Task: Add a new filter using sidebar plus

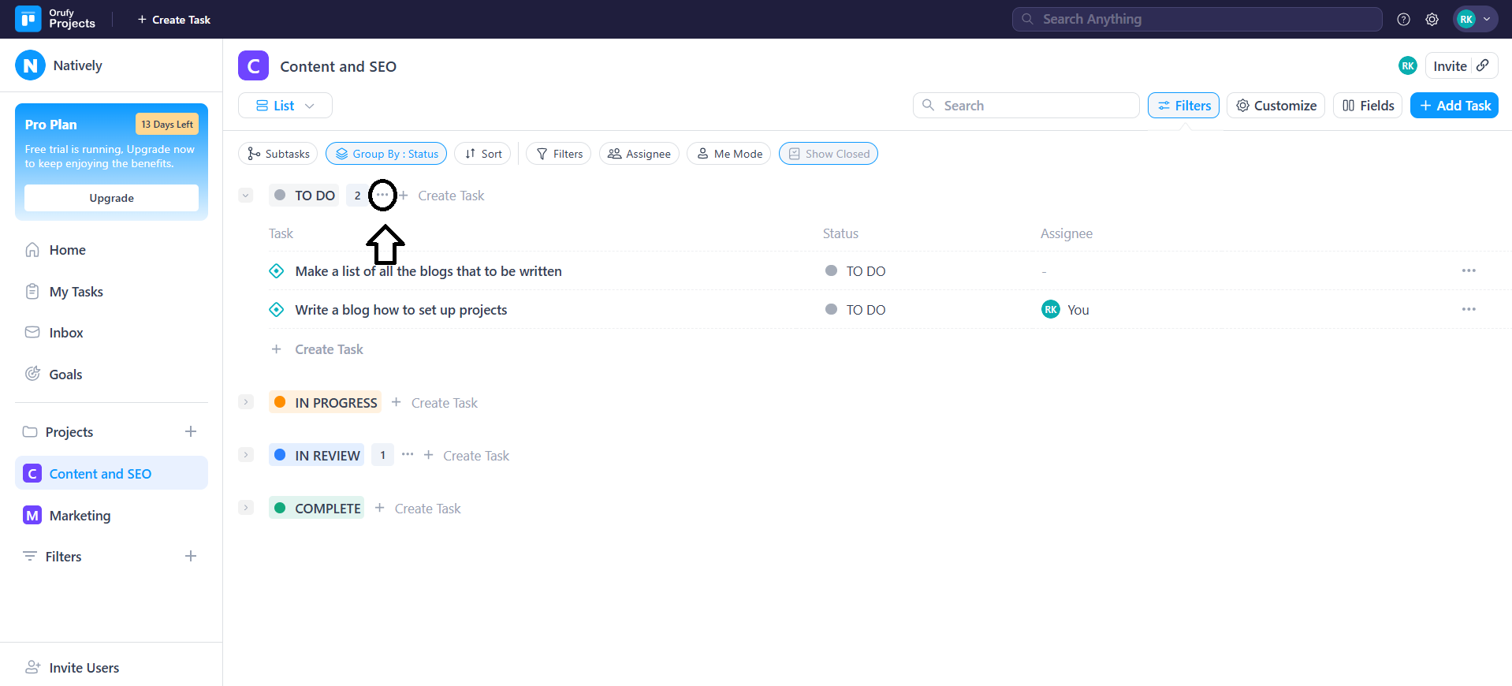Action: pyautogui.click(x=191, y=556)
